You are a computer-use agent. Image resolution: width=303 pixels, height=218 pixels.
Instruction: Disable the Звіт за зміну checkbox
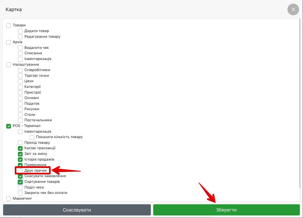[20, 154]
